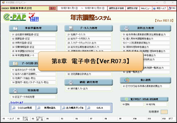Select 23 入力データチェックリスト出力
This screenshot has width=177, height=123.
pos(89,43)
